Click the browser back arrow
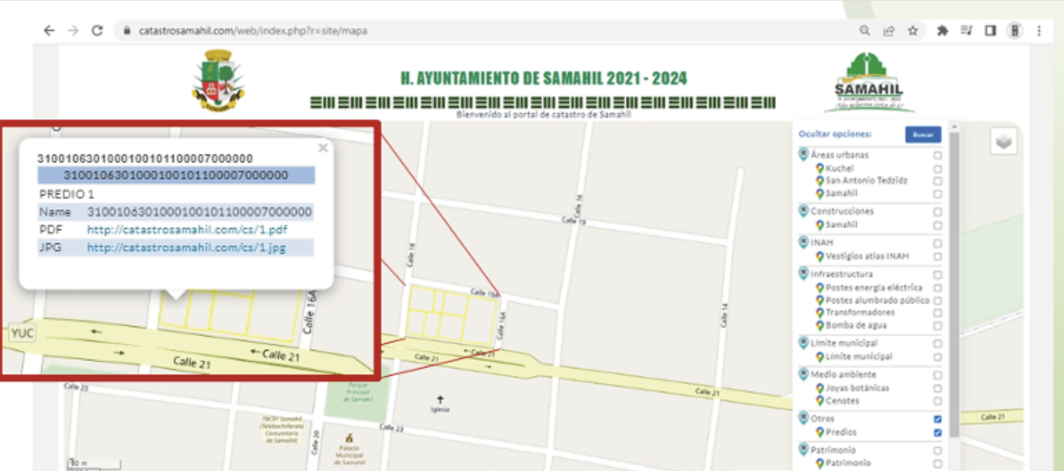The image size is (1064, 471). coord(49,31)
